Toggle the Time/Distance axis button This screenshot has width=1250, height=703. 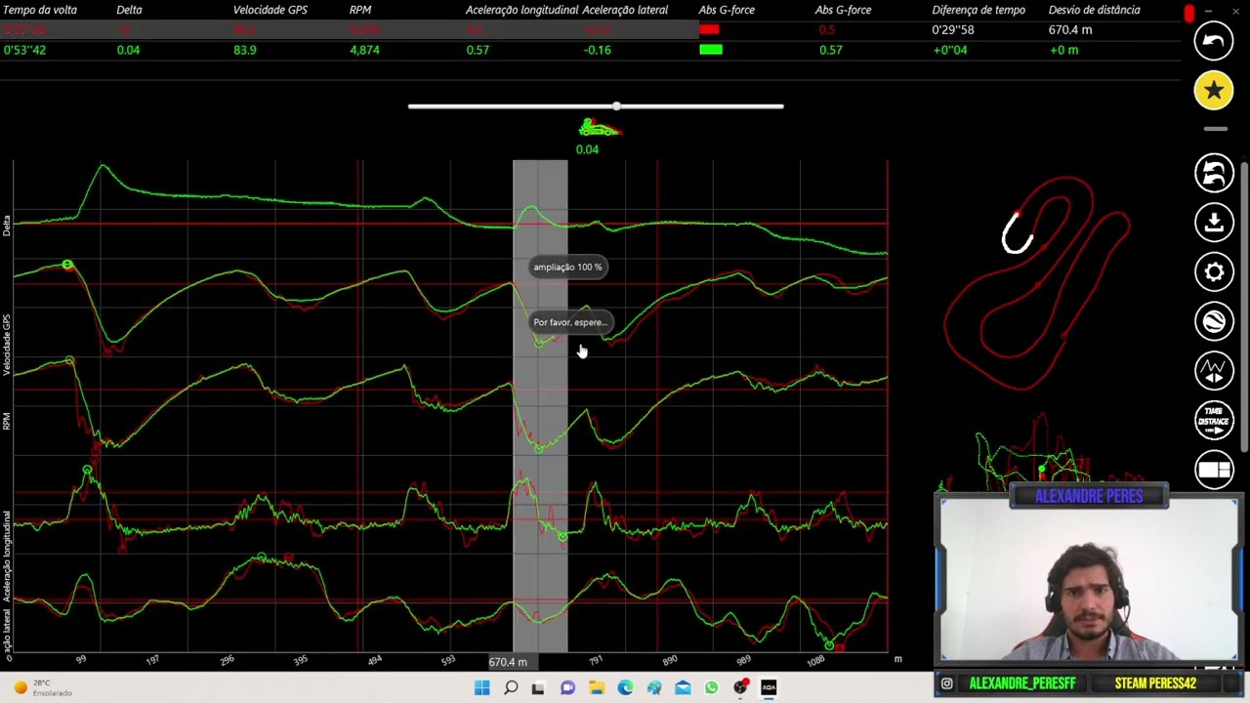tap(1214, 421)
